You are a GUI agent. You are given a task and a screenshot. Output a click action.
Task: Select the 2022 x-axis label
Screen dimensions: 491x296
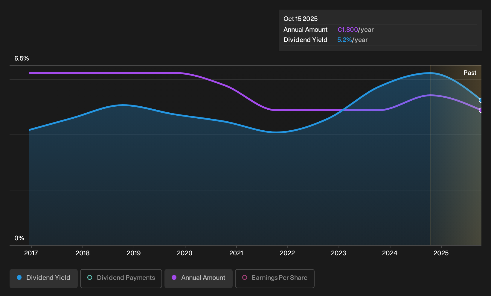[287, 253]
